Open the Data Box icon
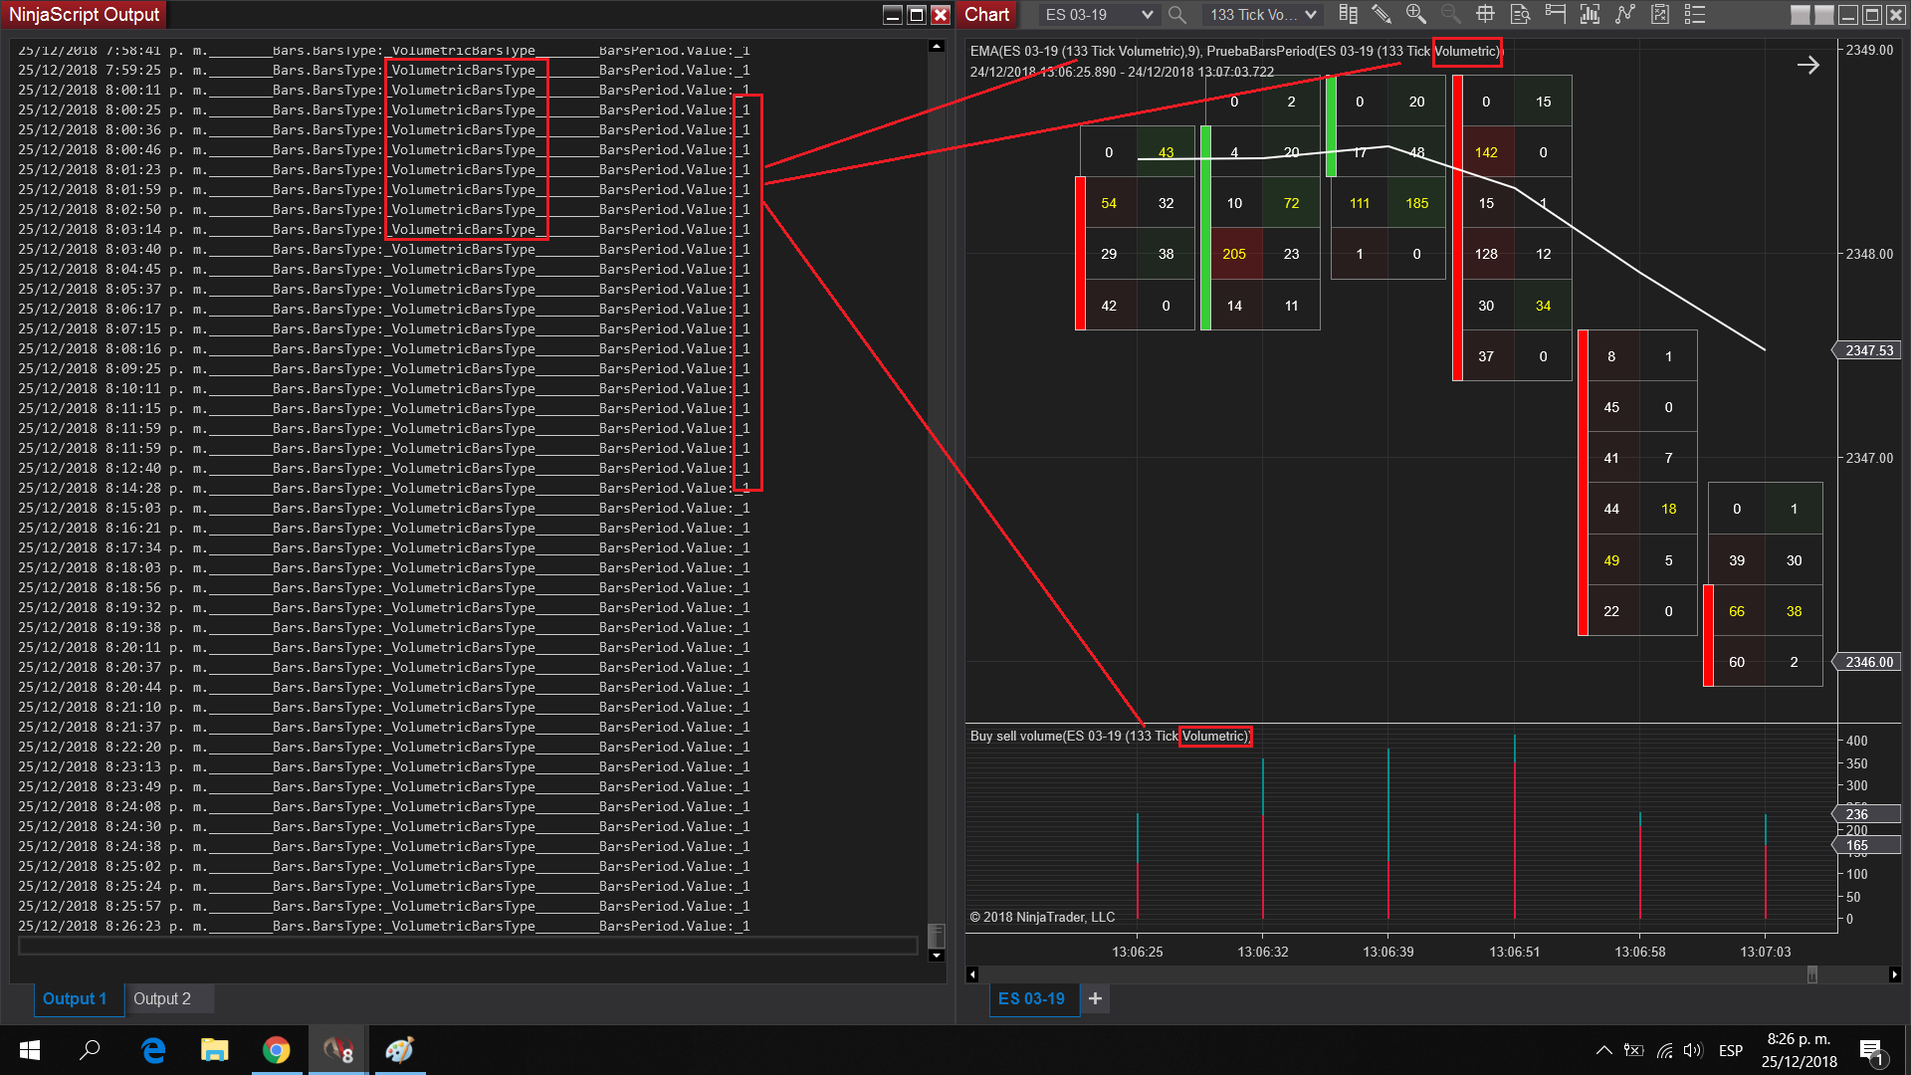 click(x=1520, y=15)
